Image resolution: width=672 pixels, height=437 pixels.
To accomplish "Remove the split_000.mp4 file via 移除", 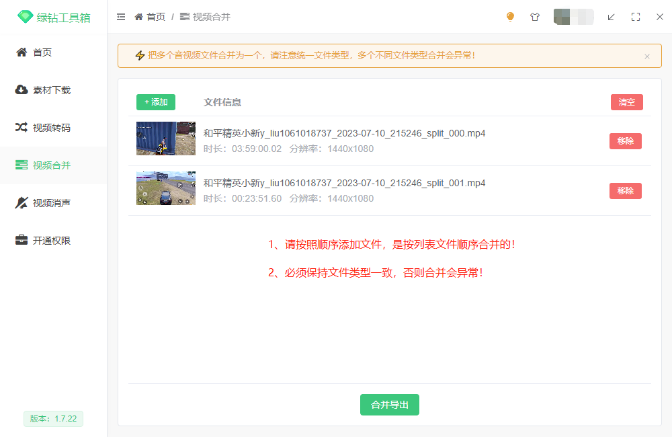I will click(625, 141).
